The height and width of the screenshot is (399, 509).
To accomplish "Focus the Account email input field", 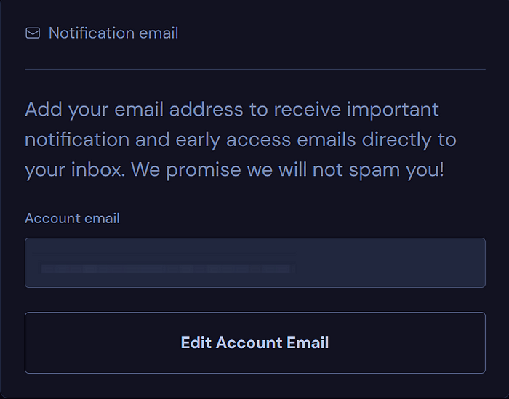I will click(x=255, y=263).
